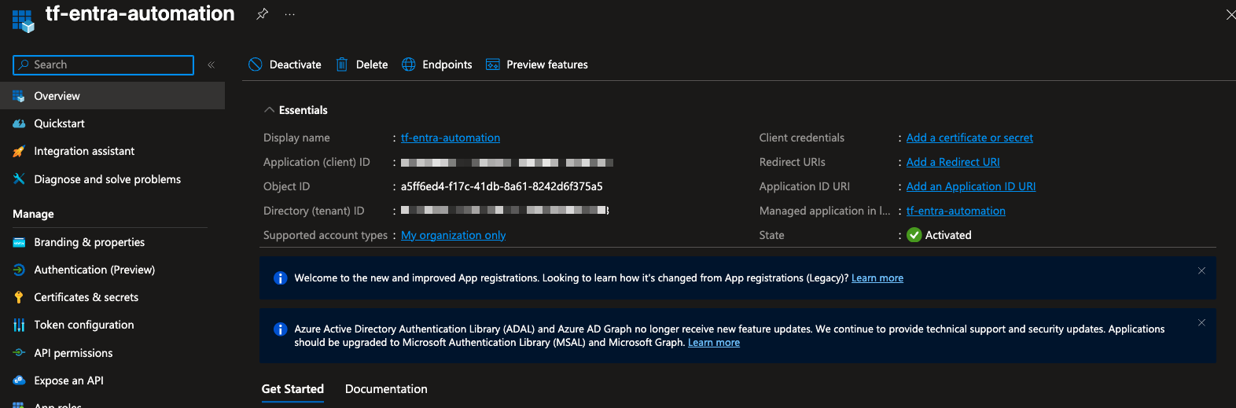Switch to the Get Started tab

coord(292,389)
